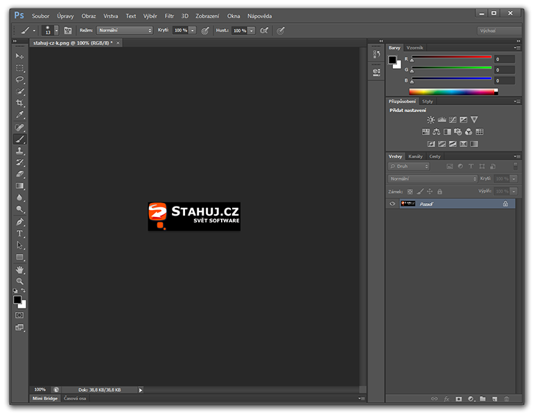Toggle pressure for opacity
This screenshot has width=535, height=416.
[205, 31]
